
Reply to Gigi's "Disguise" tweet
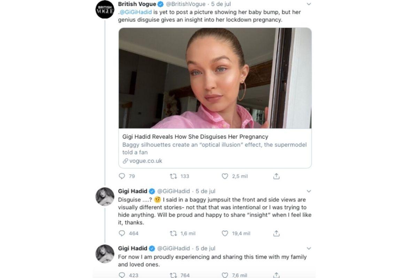coord(122,234)
